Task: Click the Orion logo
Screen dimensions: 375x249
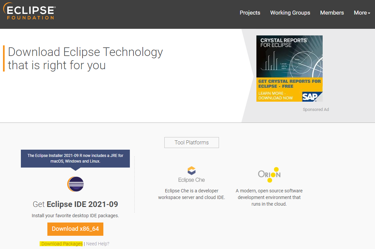Action: click(x=269, y=175)
